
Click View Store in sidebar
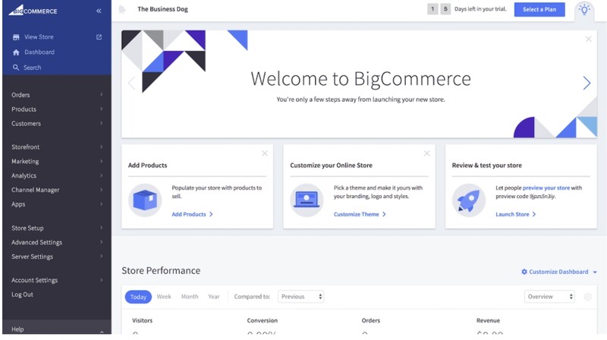point(39,37)
